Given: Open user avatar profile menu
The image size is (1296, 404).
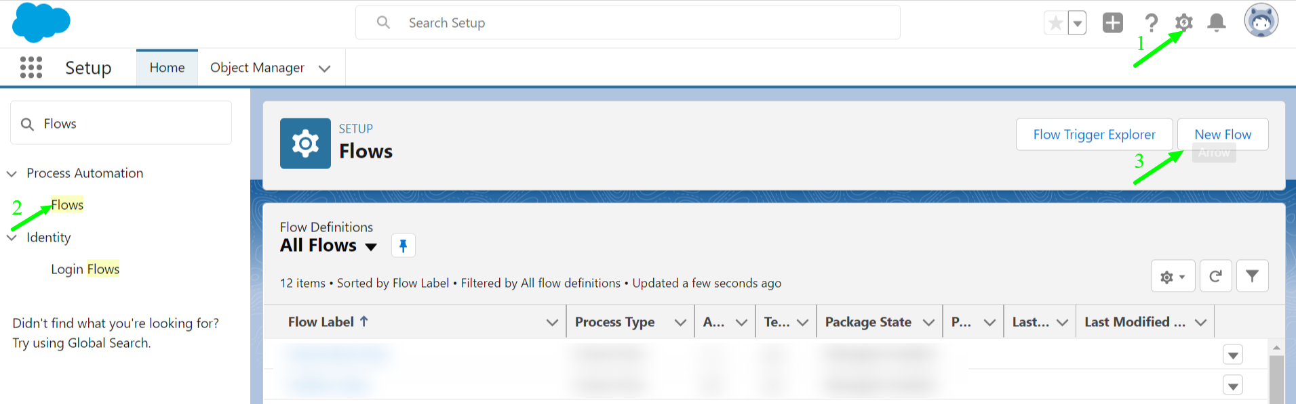Looking at the screenshot, I should coord(1261,20).
